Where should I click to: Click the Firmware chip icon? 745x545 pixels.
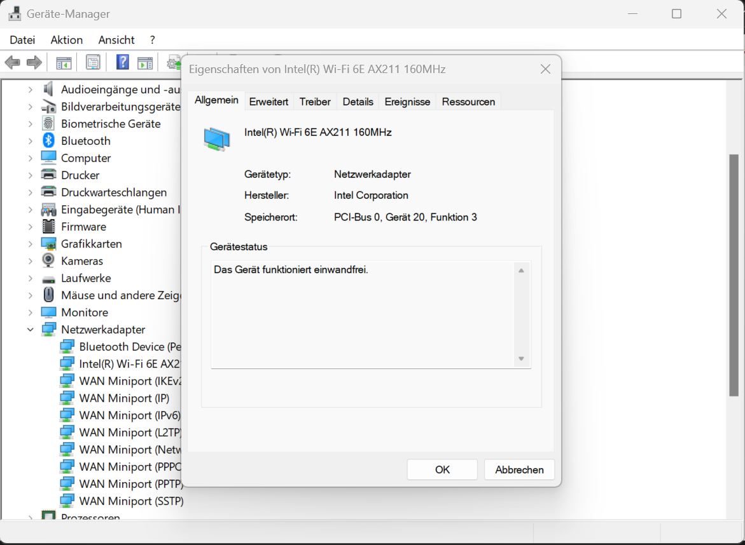[48, 226]
